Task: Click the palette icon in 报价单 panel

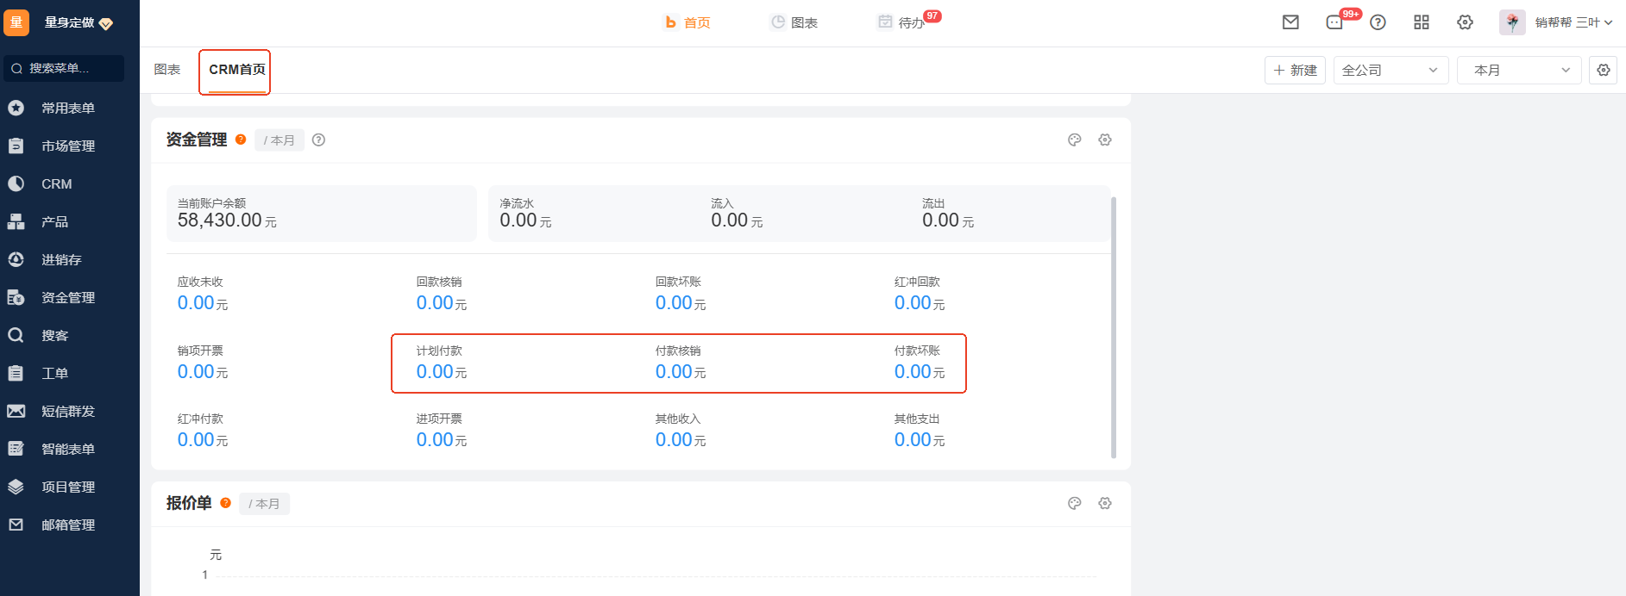Action: click(1074, 503)
